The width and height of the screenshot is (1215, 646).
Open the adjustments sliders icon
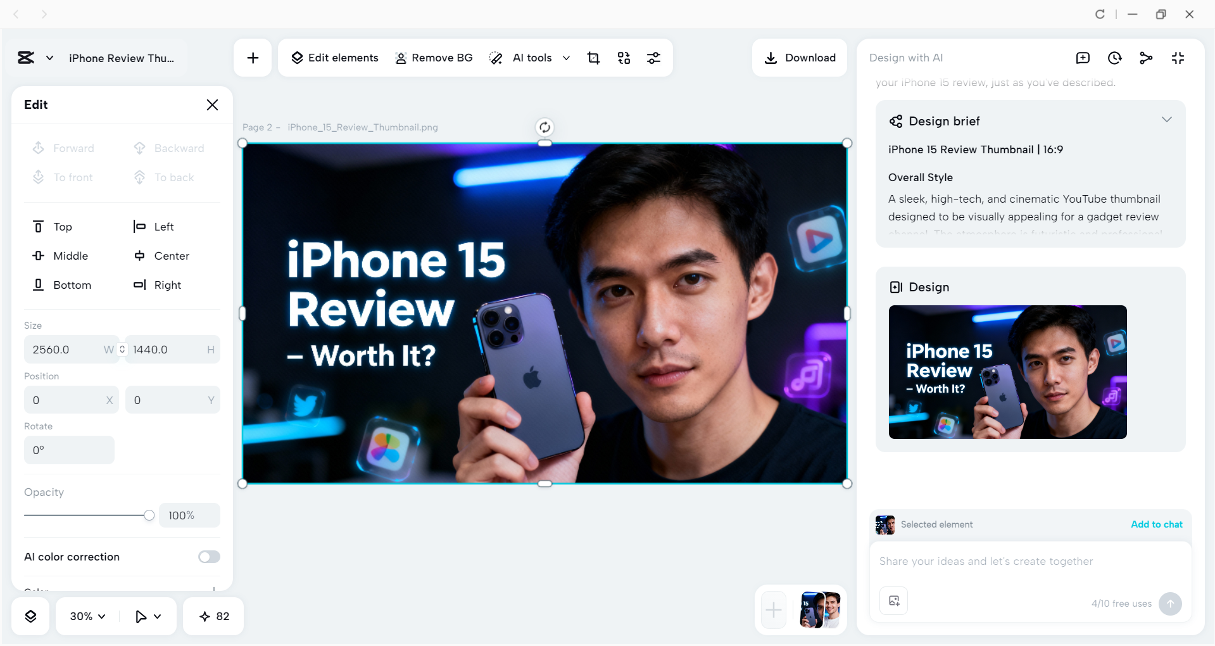pyautogui.click(x=653, y=58)
